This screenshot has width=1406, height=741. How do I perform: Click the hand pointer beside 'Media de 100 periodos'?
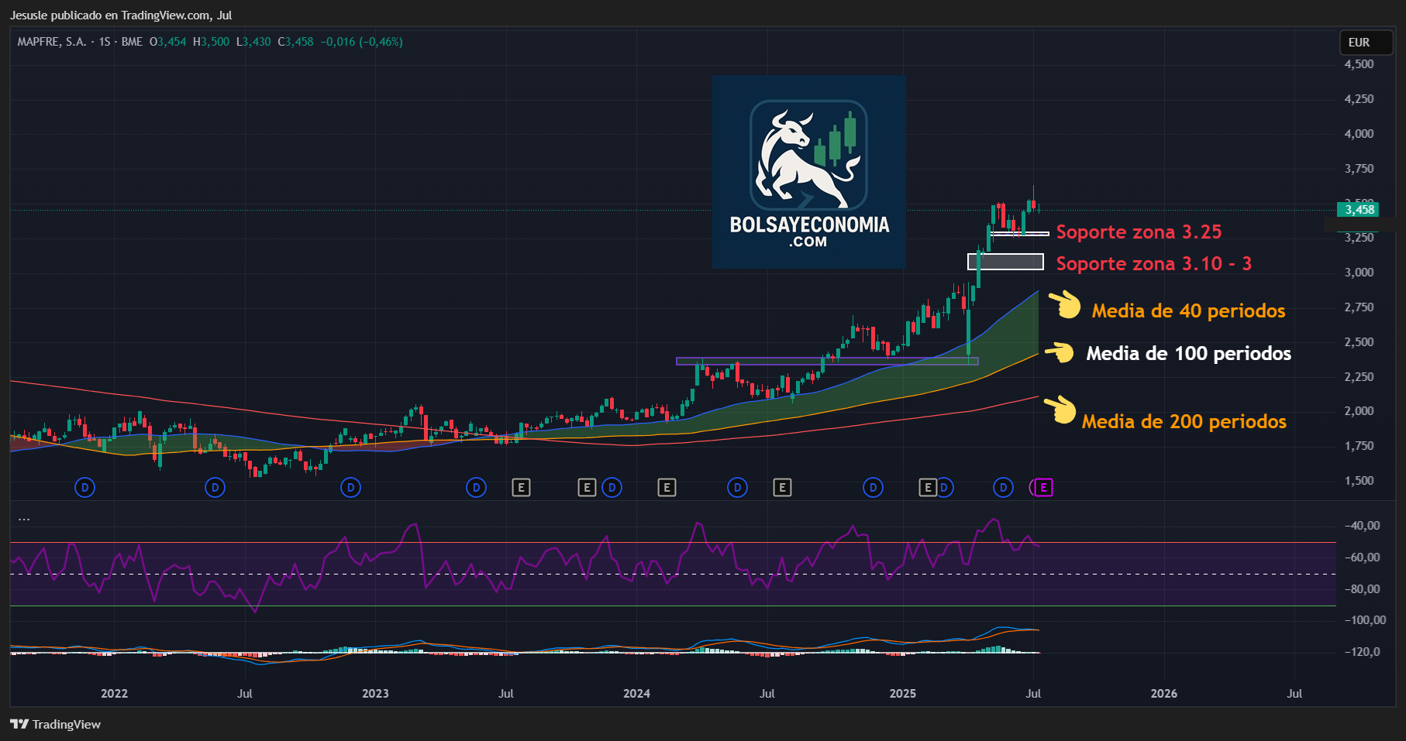[1060, 352]
